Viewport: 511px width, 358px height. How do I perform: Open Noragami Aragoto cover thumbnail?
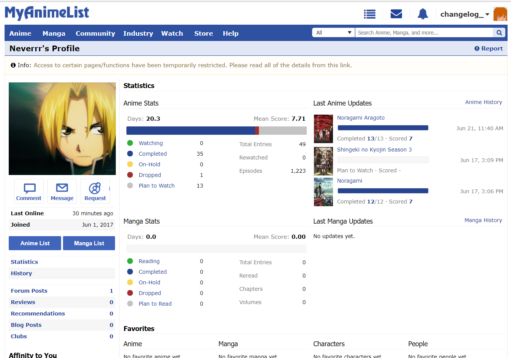click(x=323, y=129)
